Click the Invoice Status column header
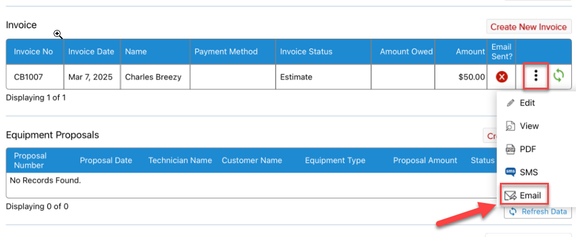 point(306,51)
